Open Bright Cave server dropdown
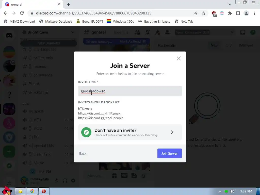 coord(48,32)
